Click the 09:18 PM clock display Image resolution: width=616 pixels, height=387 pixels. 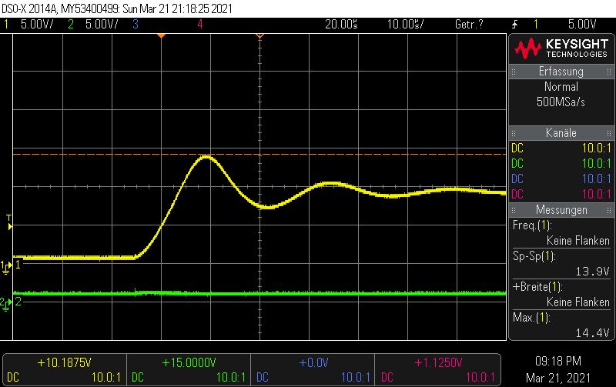coord(557,361)
